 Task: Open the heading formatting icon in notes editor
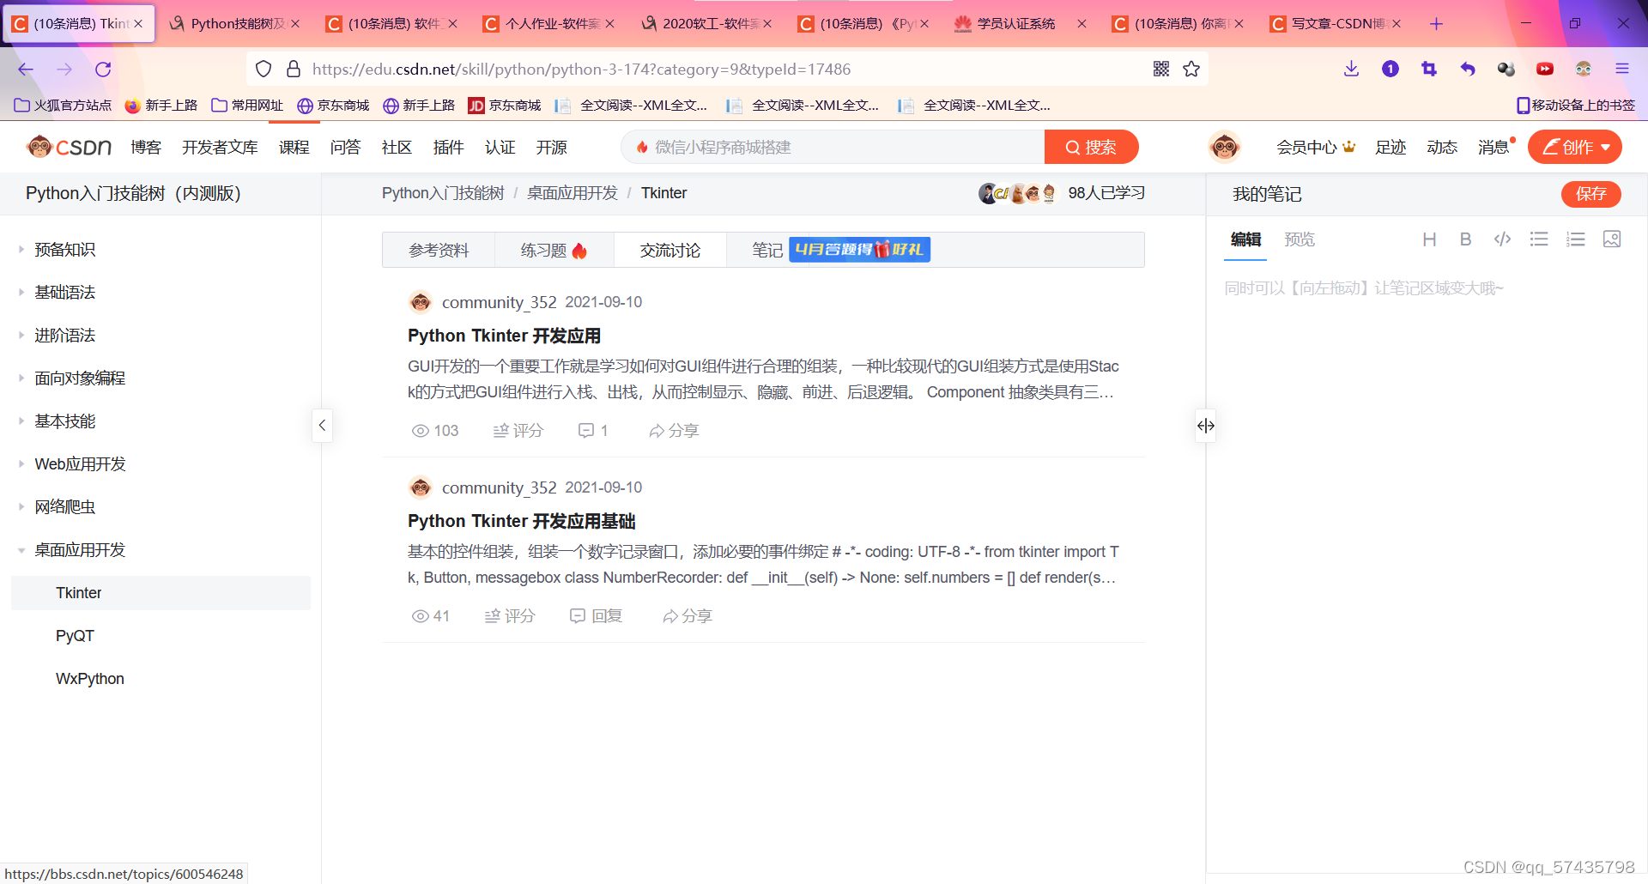pyautogui.click(x=1429, y=239)
